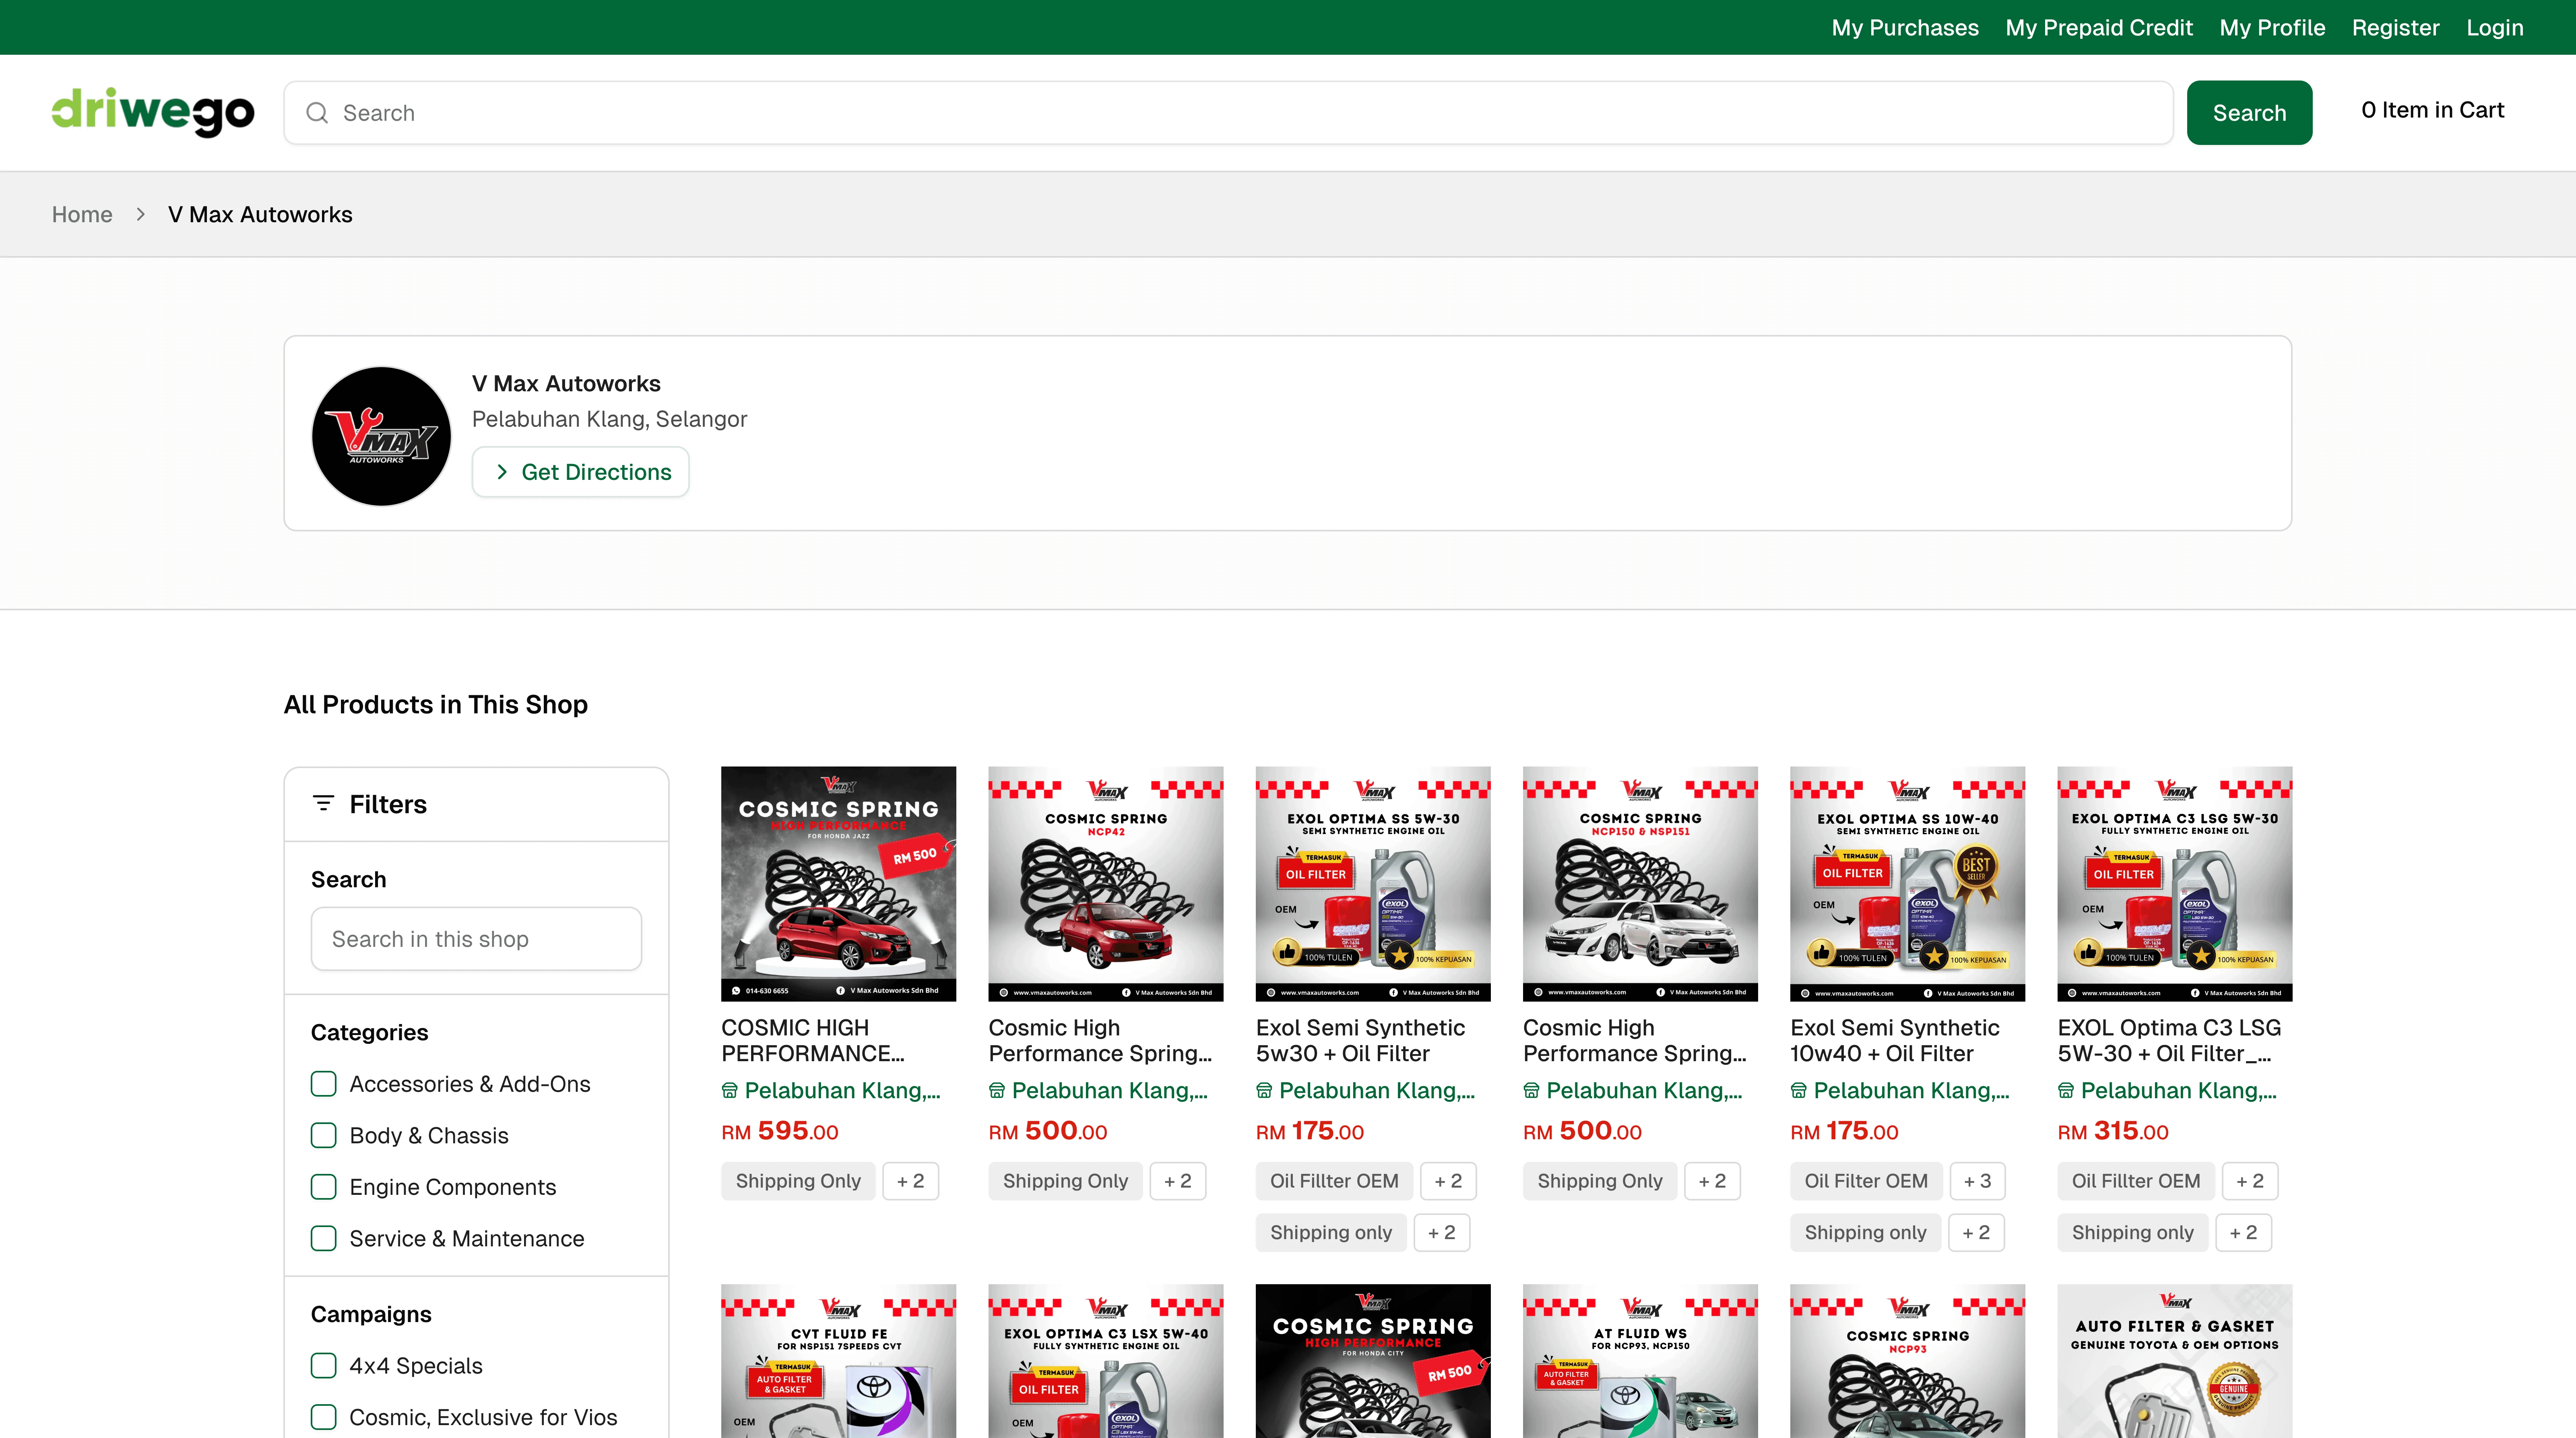Expand +2 beside Shipping only on EXOL C3 LSG

pos(2243,1233)
